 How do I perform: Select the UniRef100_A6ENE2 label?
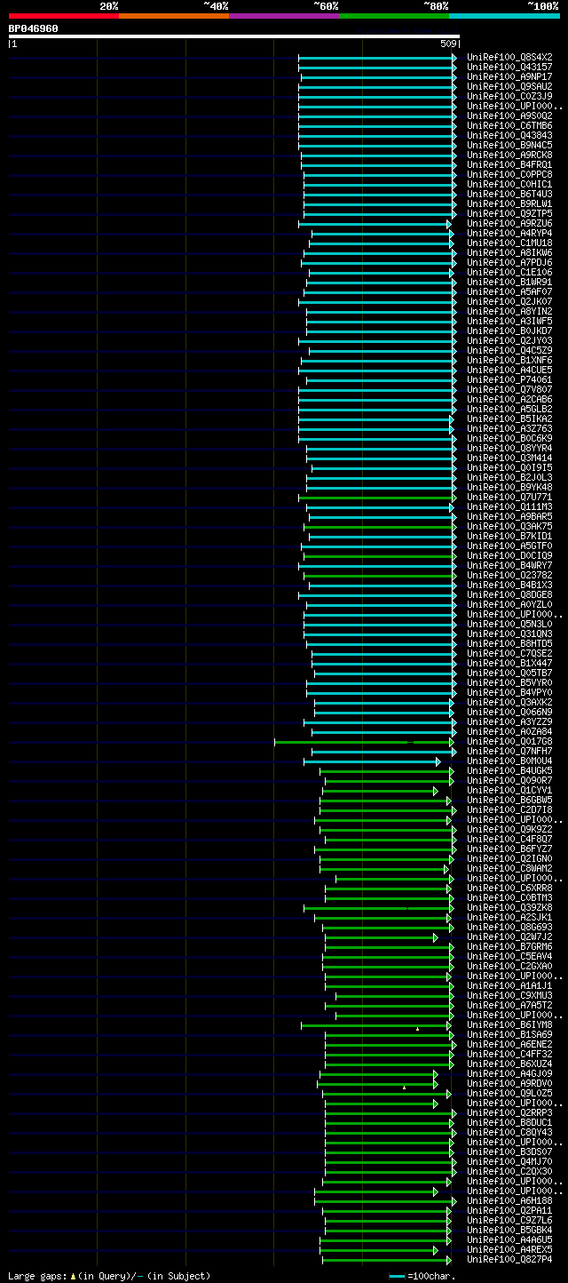(510, 1044)
